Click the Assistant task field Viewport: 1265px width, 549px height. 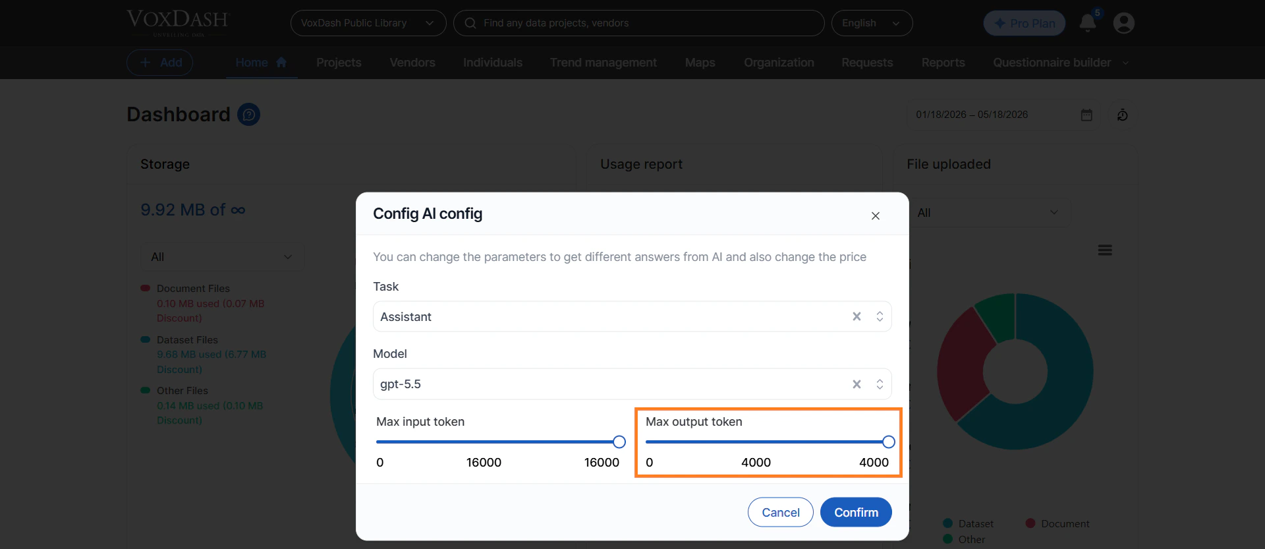coord(632,316)
